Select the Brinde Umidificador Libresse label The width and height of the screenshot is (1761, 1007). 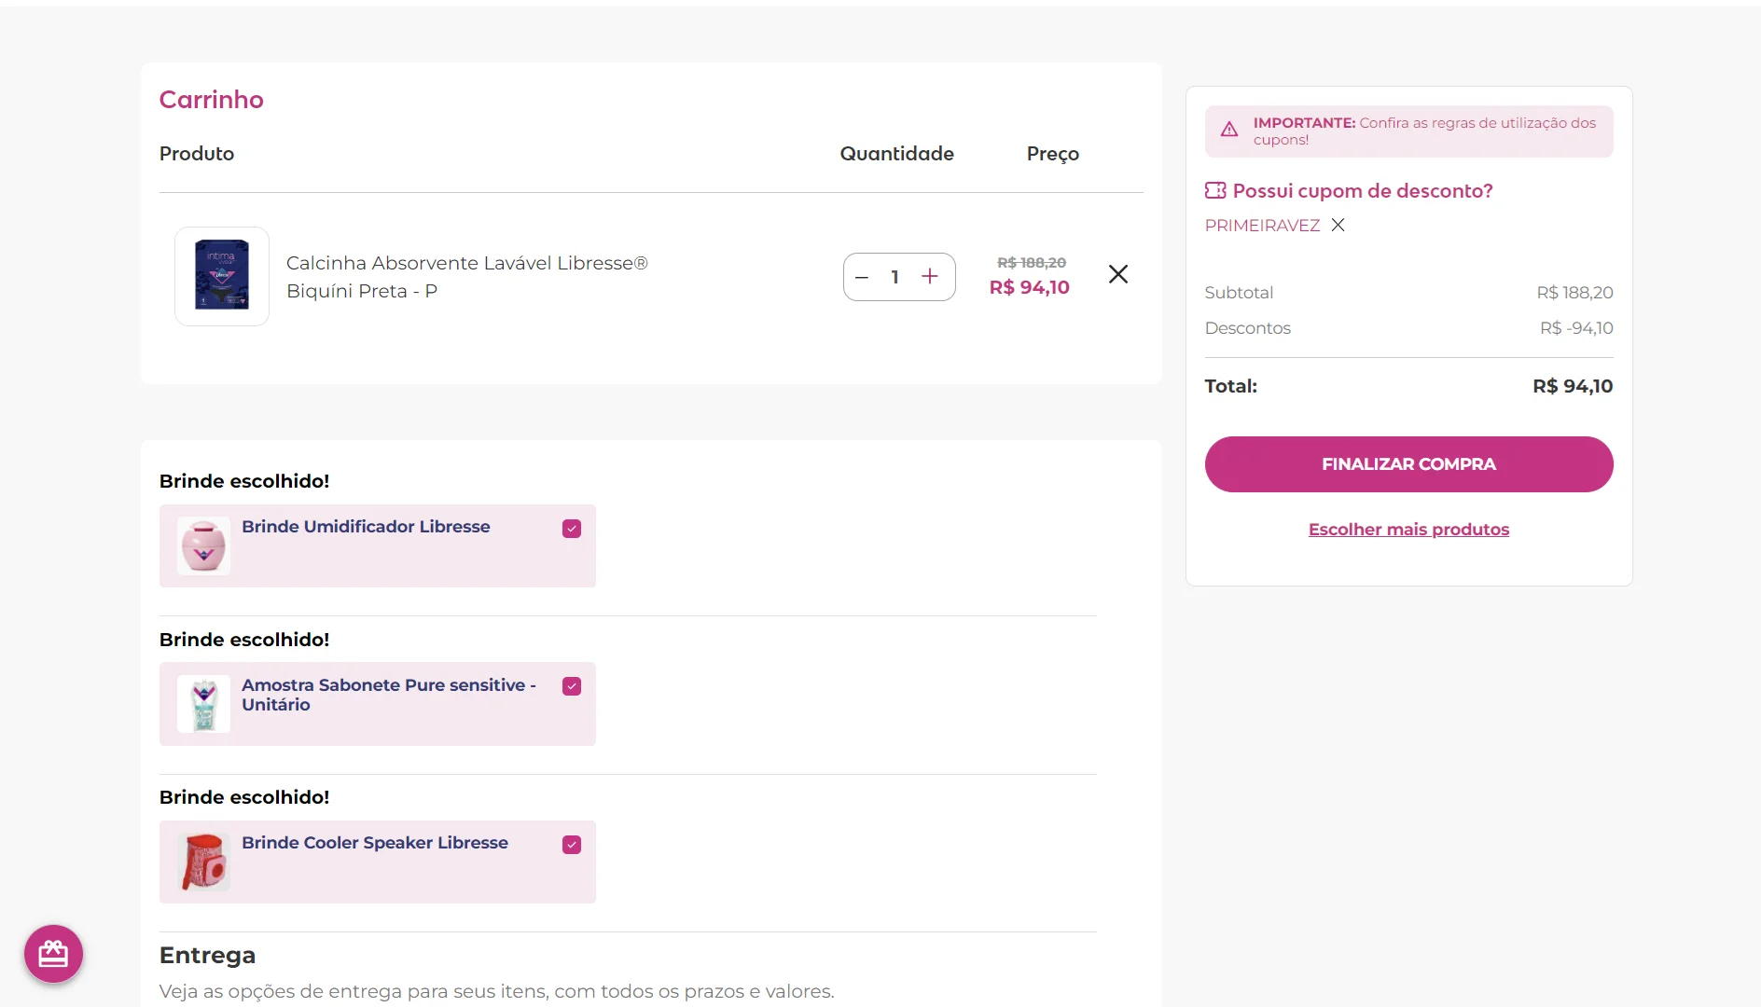pyautogui.click(x=366, y=526)
